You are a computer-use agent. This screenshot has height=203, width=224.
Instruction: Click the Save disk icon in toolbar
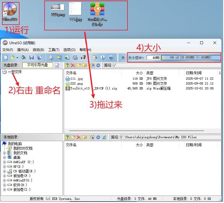tap(32, 58)
